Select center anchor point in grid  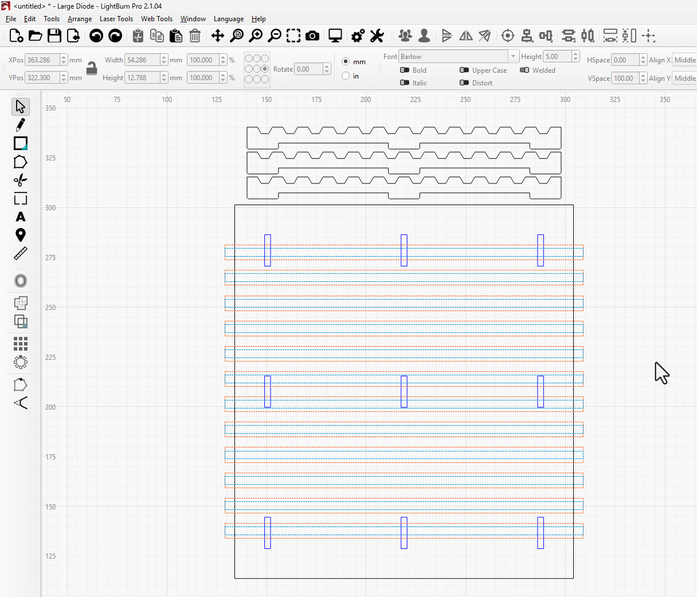[x=257, y=69]
